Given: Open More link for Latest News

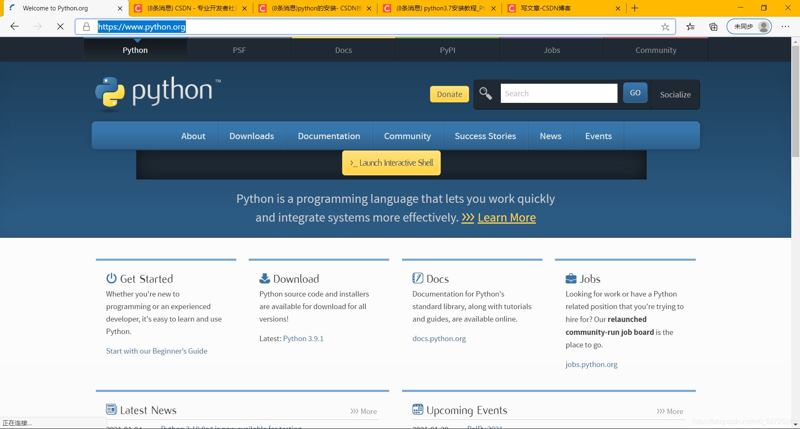Looking at the screenshot, I should click(364, 412).
